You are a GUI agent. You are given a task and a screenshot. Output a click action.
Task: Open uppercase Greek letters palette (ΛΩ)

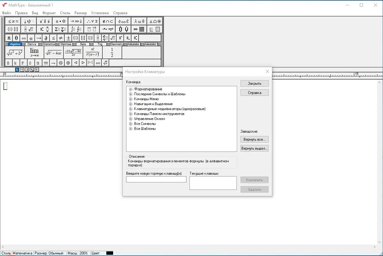[155, 21]
